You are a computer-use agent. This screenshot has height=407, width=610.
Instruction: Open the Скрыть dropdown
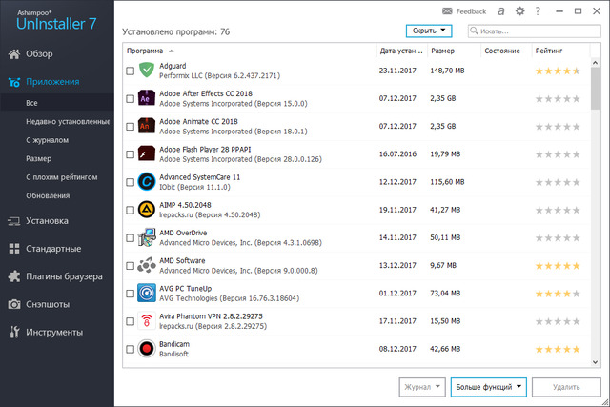click(427, 31)
